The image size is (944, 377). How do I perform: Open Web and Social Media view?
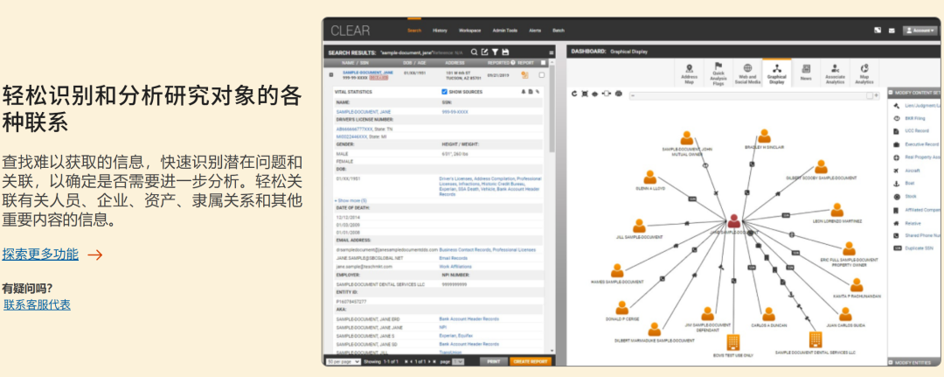[x=747, y=73]
